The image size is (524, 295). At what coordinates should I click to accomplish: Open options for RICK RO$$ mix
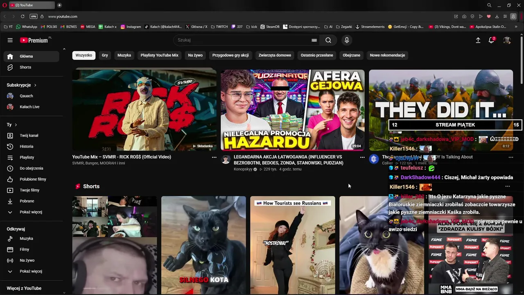[214, 157]
